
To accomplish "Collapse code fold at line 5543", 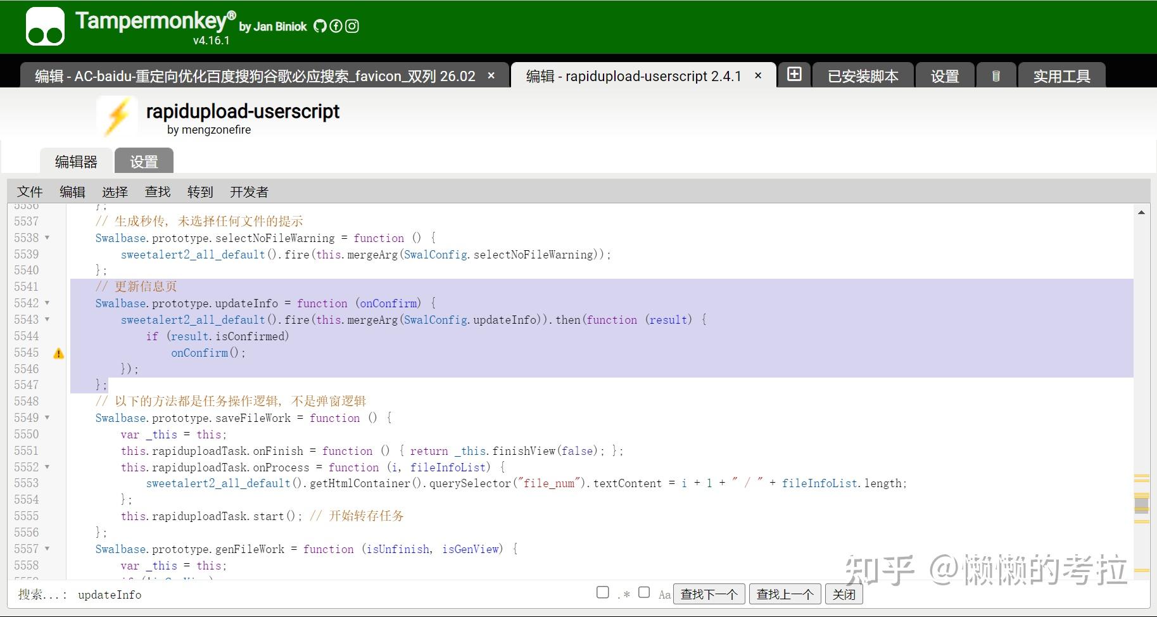I will (x=47, y=320).
